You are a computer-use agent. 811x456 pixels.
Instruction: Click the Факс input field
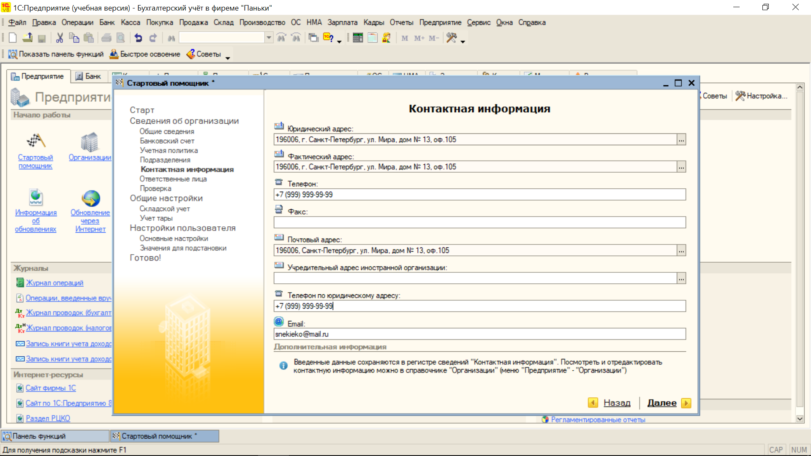click(479, 223)
